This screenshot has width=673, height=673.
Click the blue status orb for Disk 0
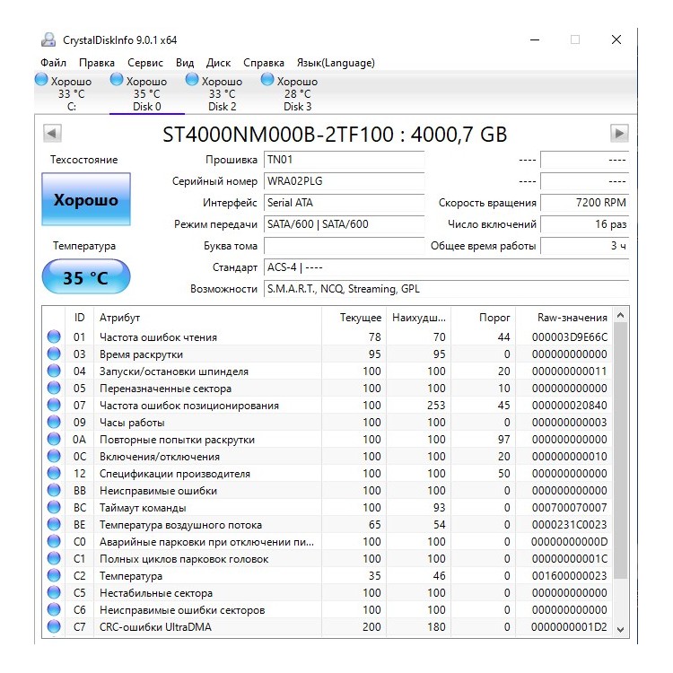click(117, 79)
